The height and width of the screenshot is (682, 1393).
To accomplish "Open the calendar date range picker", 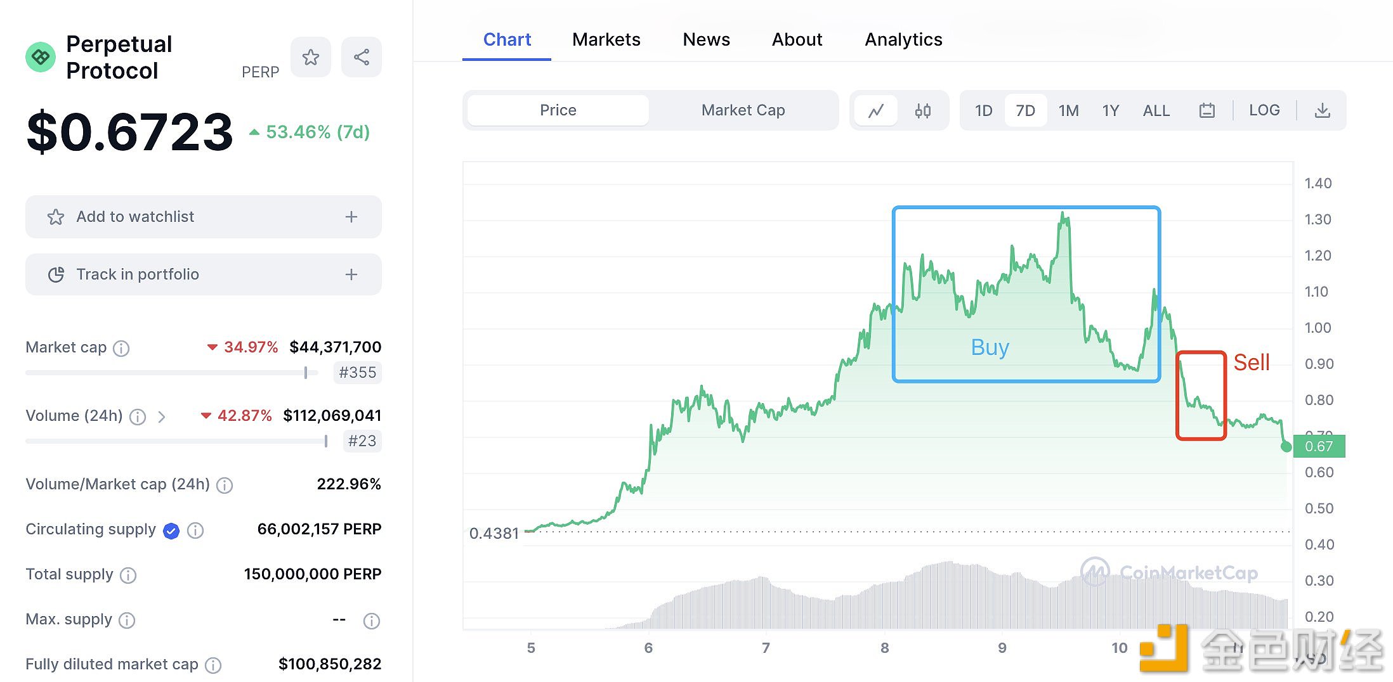I will tap(1207, 110).
